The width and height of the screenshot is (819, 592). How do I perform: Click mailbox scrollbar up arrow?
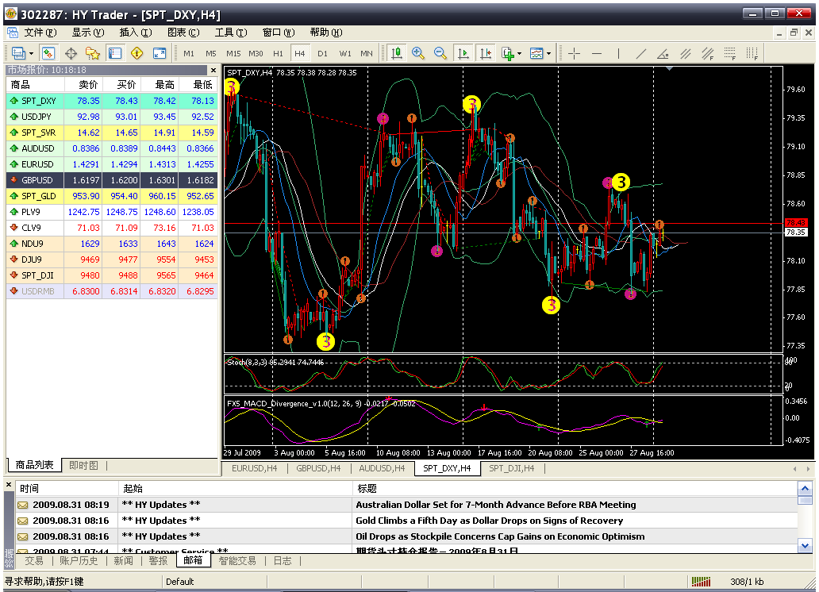coord(805,489)
